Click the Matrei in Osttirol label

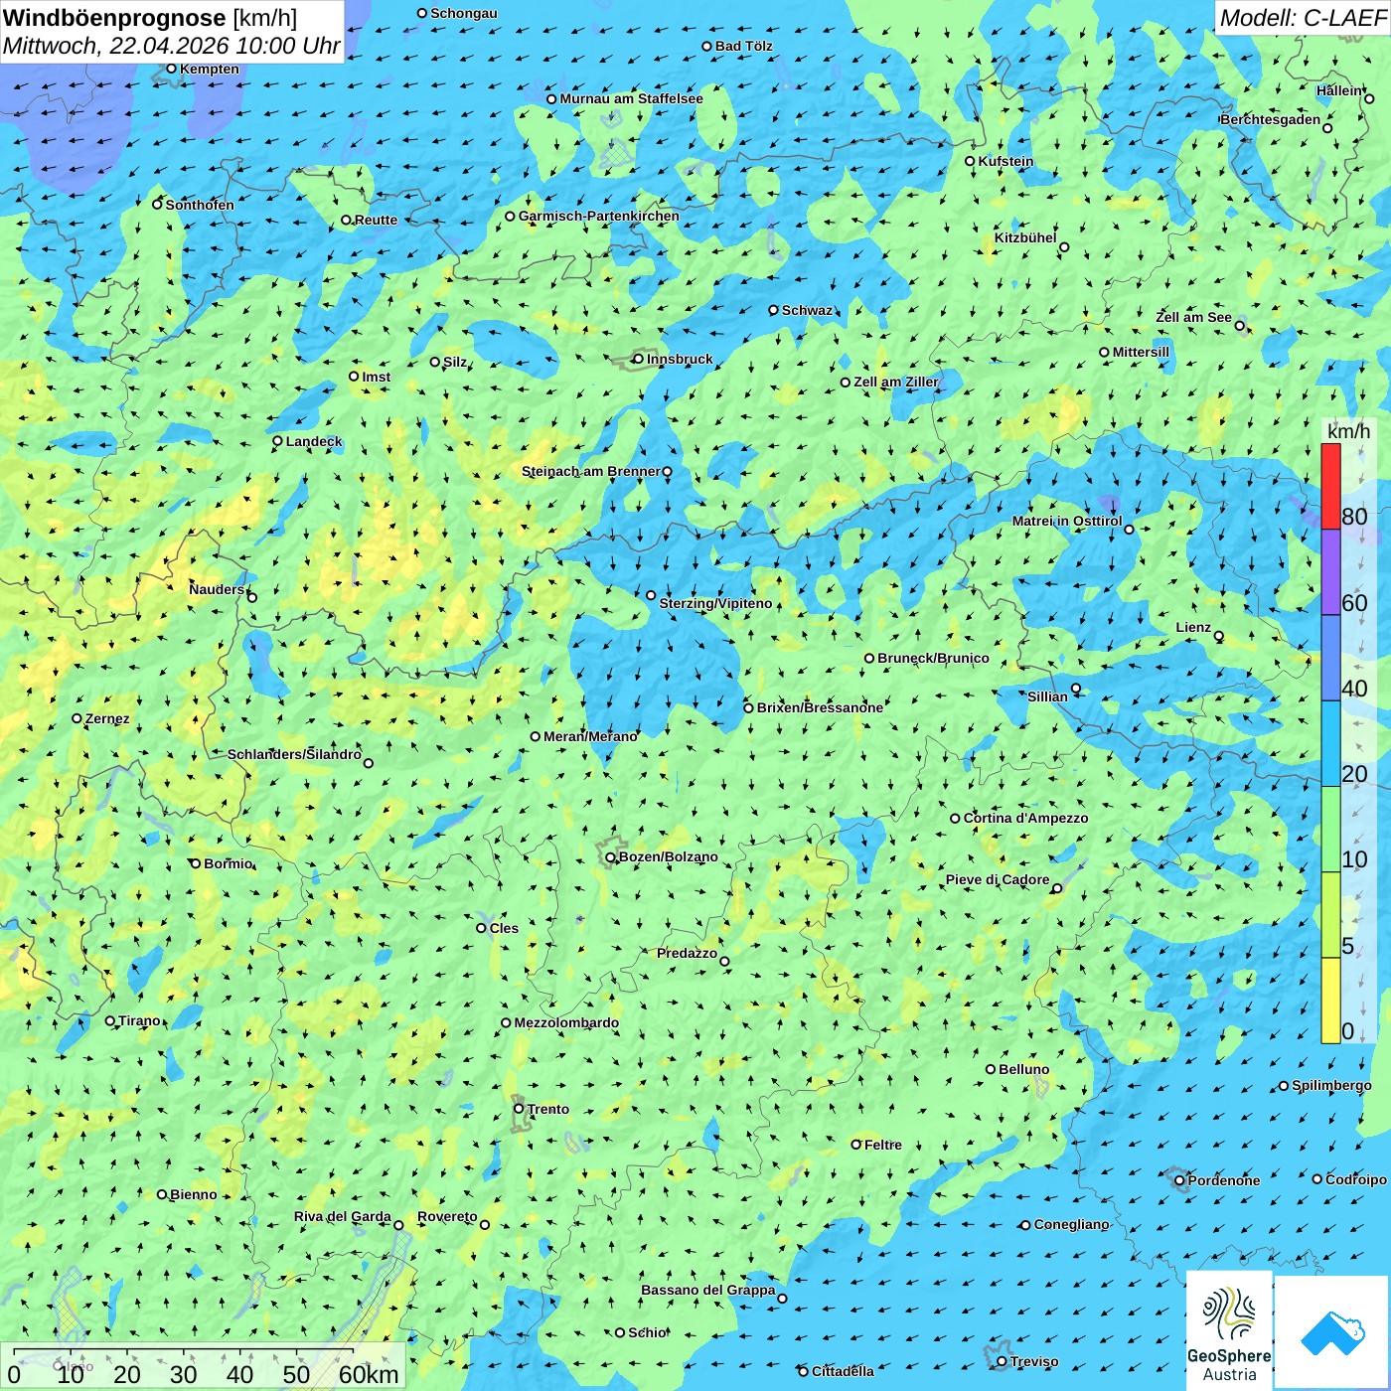tap(1067, 521)
